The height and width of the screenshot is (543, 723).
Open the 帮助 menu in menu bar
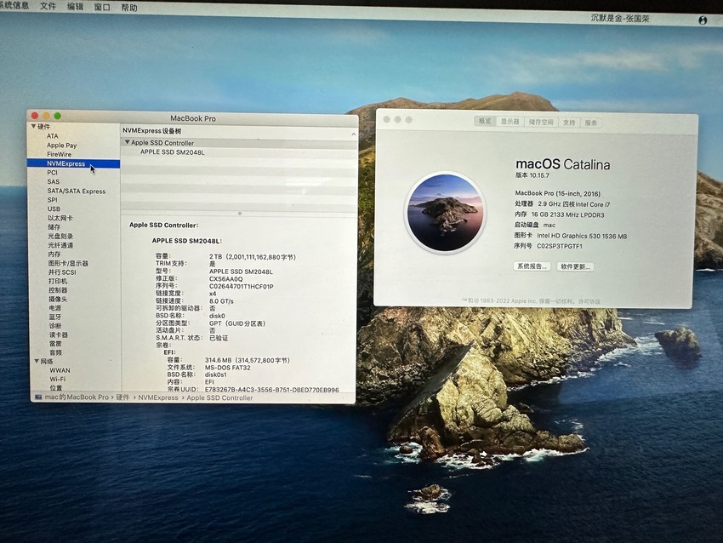129,8
